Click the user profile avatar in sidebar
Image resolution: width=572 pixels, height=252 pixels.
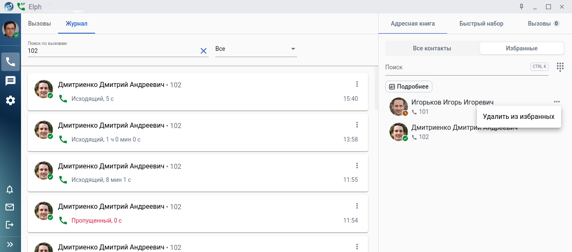pyautogui.click(x=11, y=29)
